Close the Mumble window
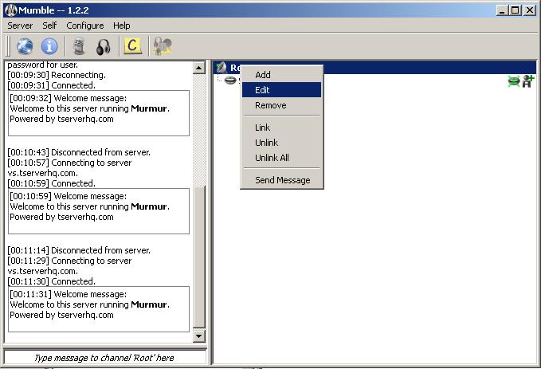Viewport: 541px width, 369px height. click(x=530, y=10)
